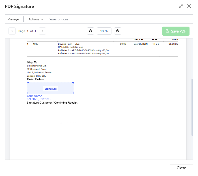Click the 8.9.2025 timestamp text
Screen dimensions: 198x176
click(39, 99)
